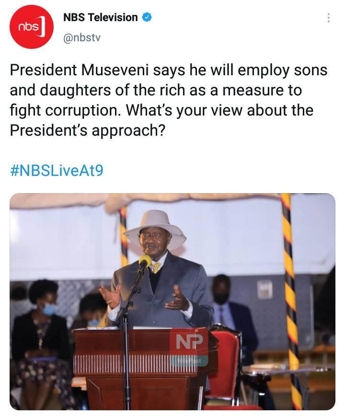
Task: Click the yellow microphone in the photo
Action: (x=145, y=261)
